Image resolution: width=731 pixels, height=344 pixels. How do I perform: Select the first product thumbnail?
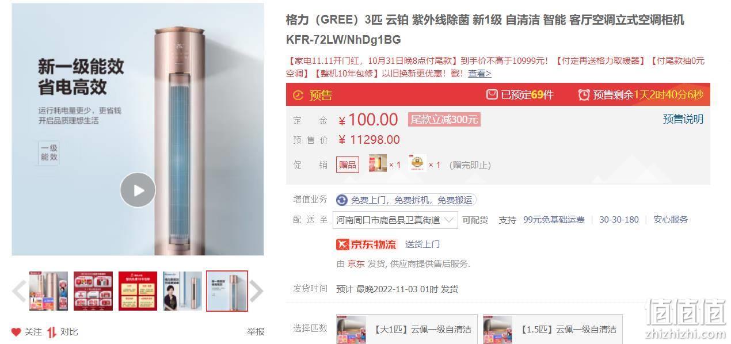point(49,291)
